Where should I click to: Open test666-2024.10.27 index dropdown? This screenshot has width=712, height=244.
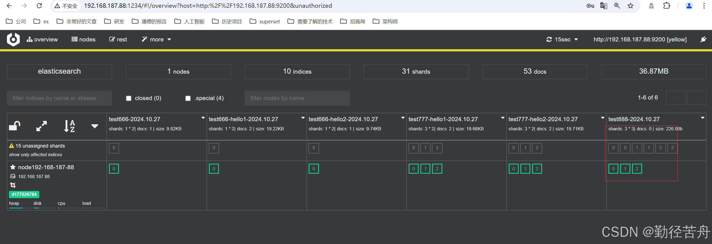pos(203,118)
